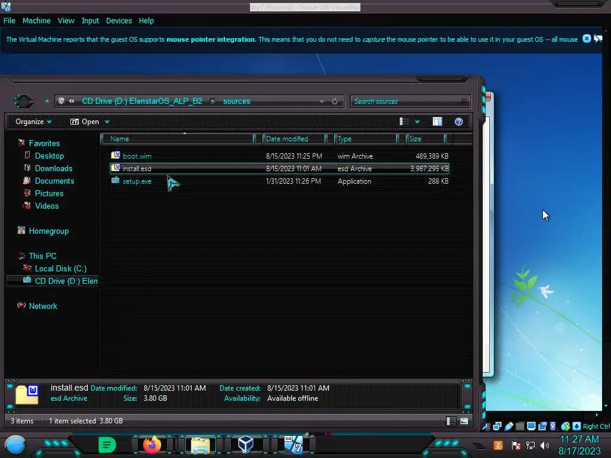The image size is (611, 458).
Task: Toggle the preview pane icon
Action: (437, 122)
